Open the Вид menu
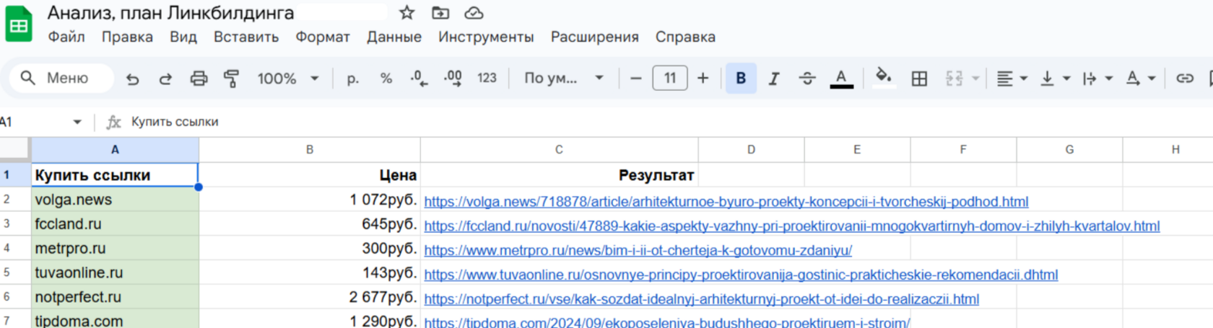Viewport: 1213px width, 328px height. tap(183, 37)
